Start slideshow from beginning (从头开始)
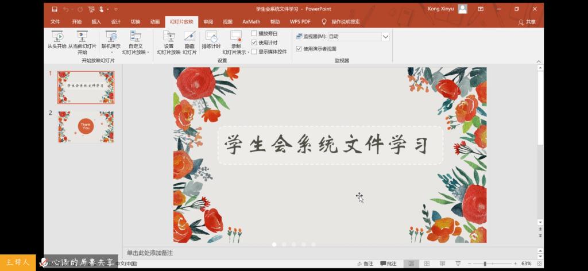The image size is (588, 271). pos(57,39)
